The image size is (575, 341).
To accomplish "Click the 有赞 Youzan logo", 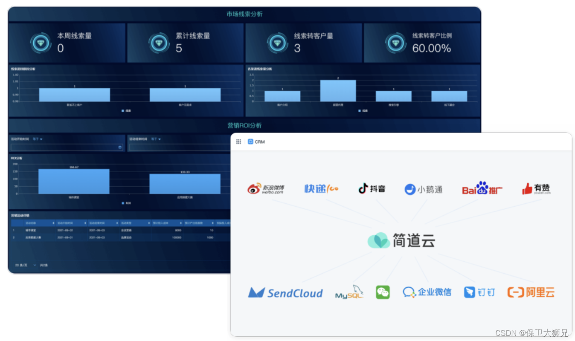I will click(x=536, y=189).
